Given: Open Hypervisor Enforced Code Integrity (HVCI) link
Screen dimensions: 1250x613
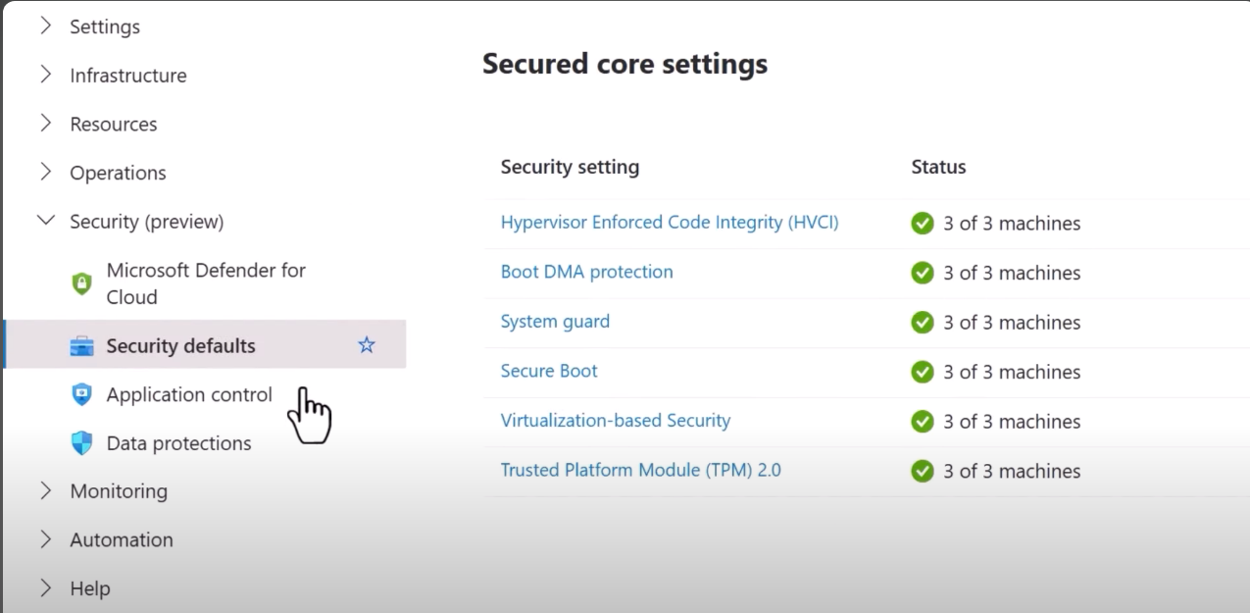Looking at the screenshot, I should (x=670, y=223).
